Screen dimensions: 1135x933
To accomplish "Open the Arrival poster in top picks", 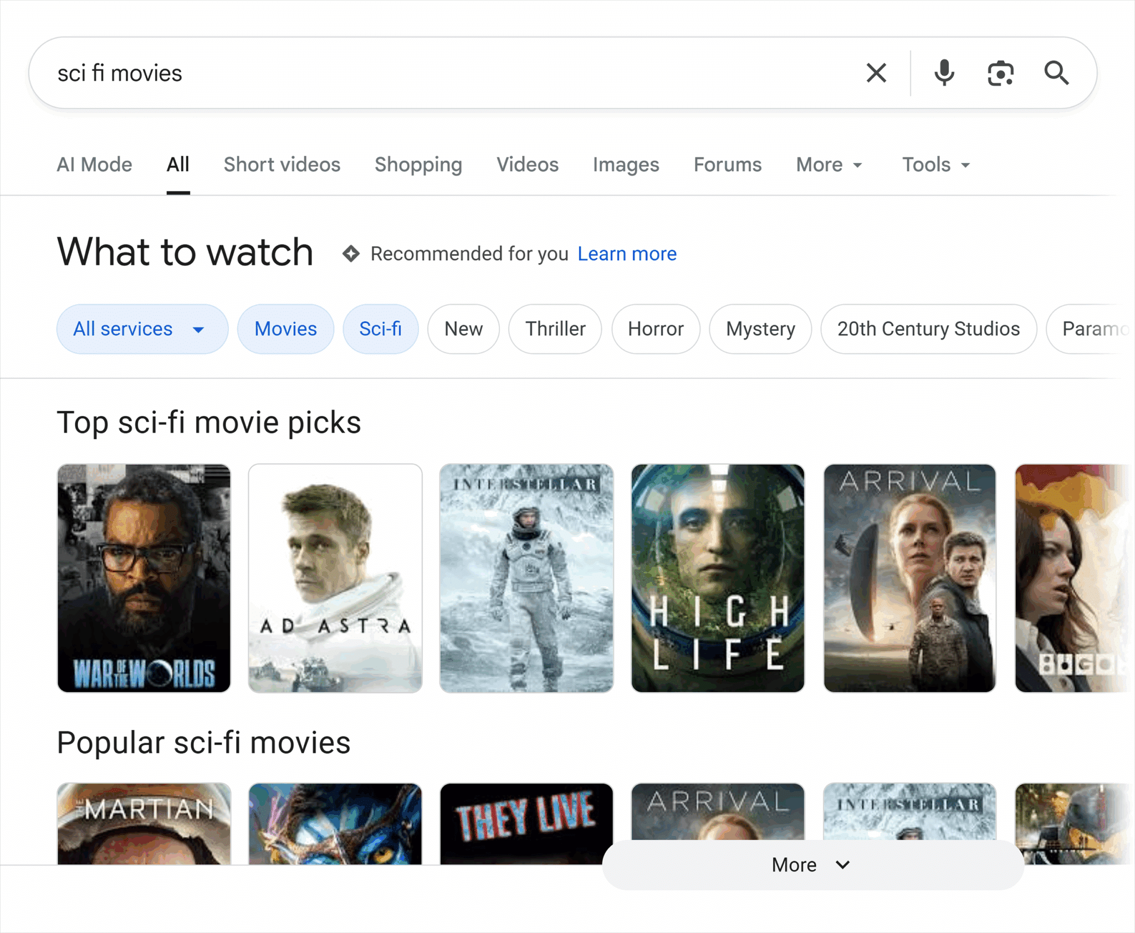I will [x=909, y=578].
